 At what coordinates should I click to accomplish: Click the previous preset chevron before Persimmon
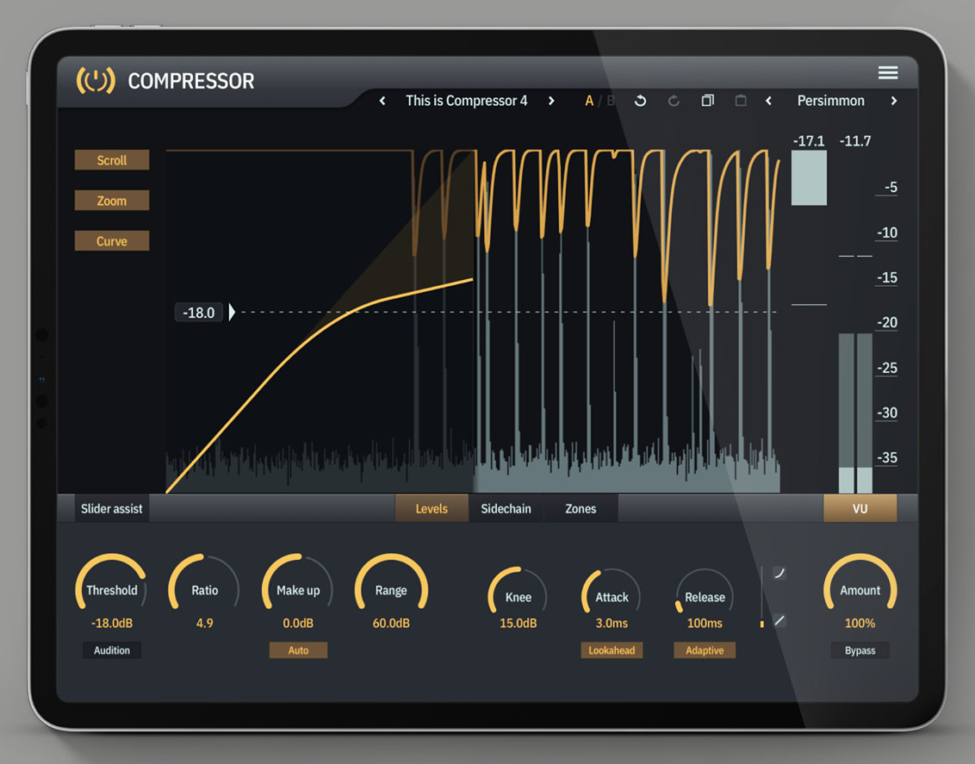(x=768, y=101)
